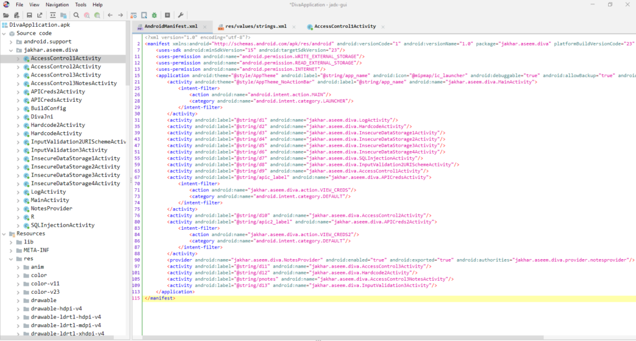Expand the android.support package
The width and height of the screenshot is (636, 341).
pyautogui.click(x=11, y=42)
